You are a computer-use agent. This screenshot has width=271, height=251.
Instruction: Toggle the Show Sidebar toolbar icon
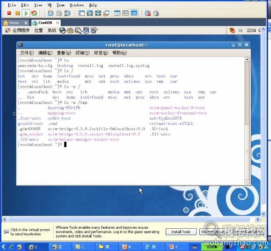point(81,13)
